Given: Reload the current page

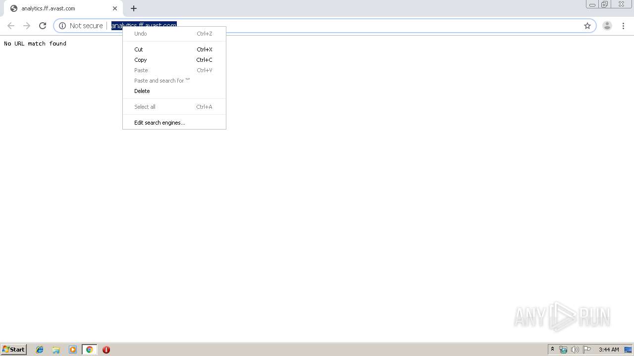Looking at the screenshot, I should pos(43,26).
